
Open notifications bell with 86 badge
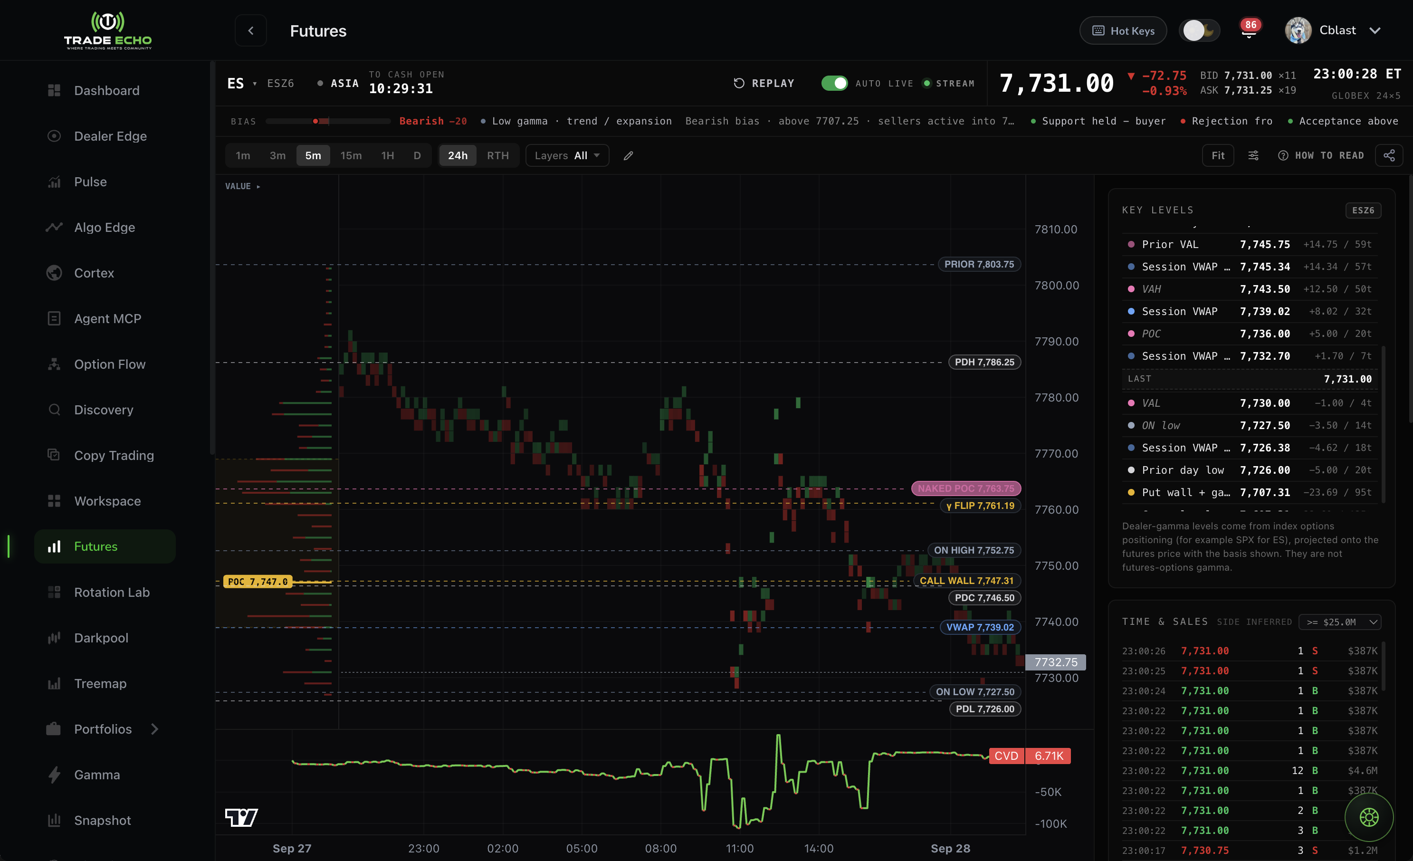click(1249, 29)
